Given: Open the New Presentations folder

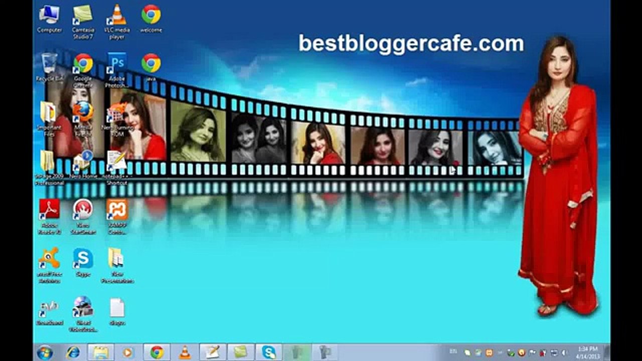Looking at the screenshot, I should click(x=117, y=265).
